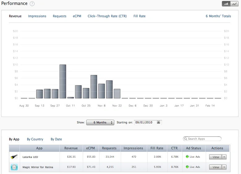Click the Nov 22 revenue bar
Viewport: 241px width, 174px height.
point(117,93)
